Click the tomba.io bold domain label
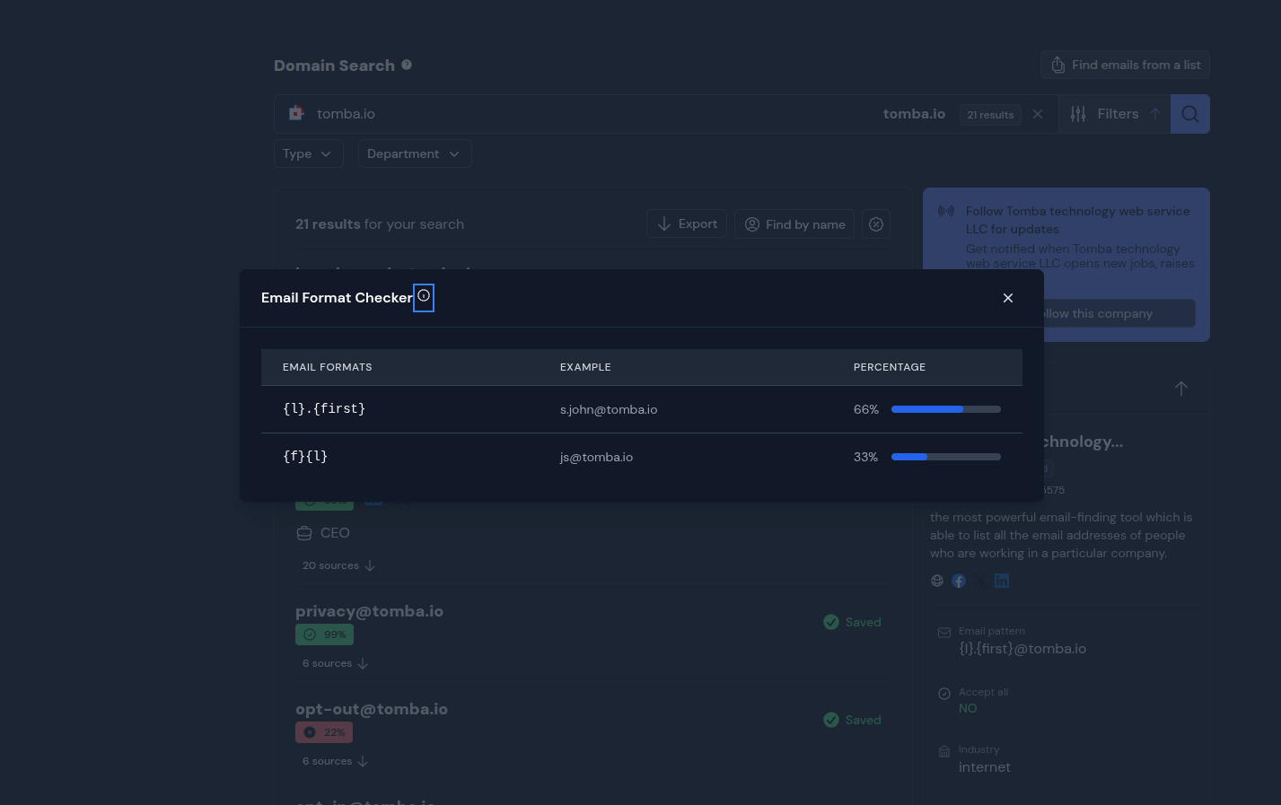Viewport: 1281px width, 805px height. click(x=914, y=114)
